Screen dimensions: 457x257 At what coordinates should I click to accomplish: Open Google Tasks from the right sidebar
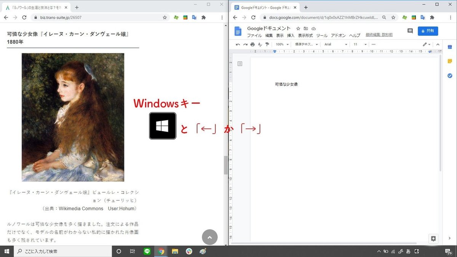pos(450,75)
